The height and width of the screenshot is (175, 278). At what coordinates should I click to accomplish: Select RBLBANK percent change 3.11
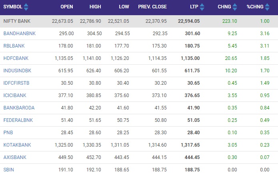point(264,46)
